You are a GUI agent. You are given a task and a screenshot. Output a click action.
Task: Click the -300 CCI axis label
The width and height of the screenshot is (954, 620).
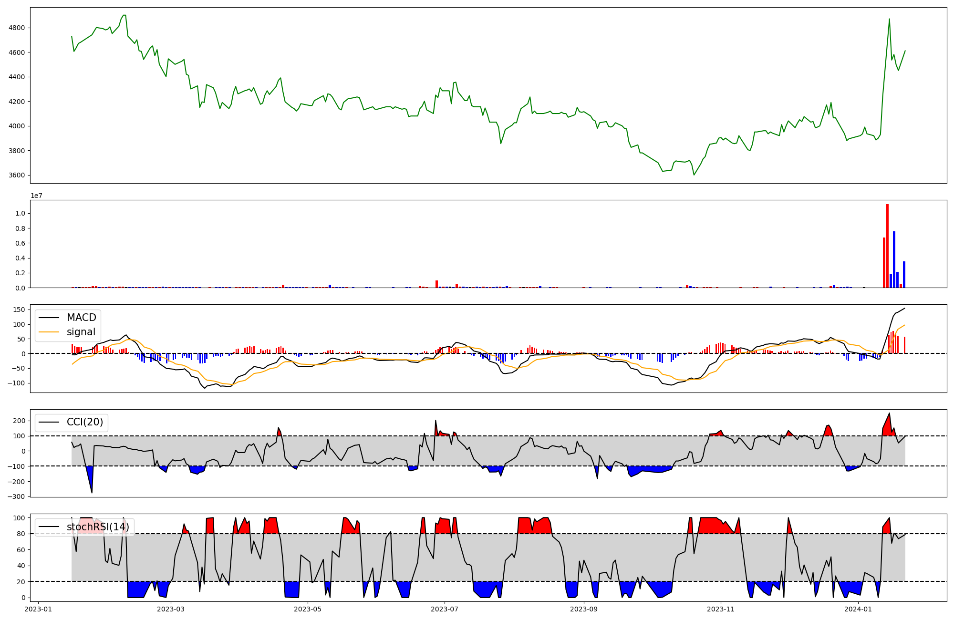pyautogui.click(x=17, y=496)
